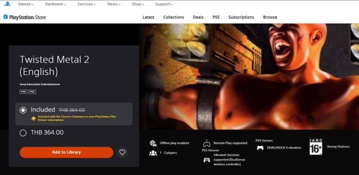The image size is (359, 175).
Task: Click the offline play globe icon
Action: (x=153, y=143)
